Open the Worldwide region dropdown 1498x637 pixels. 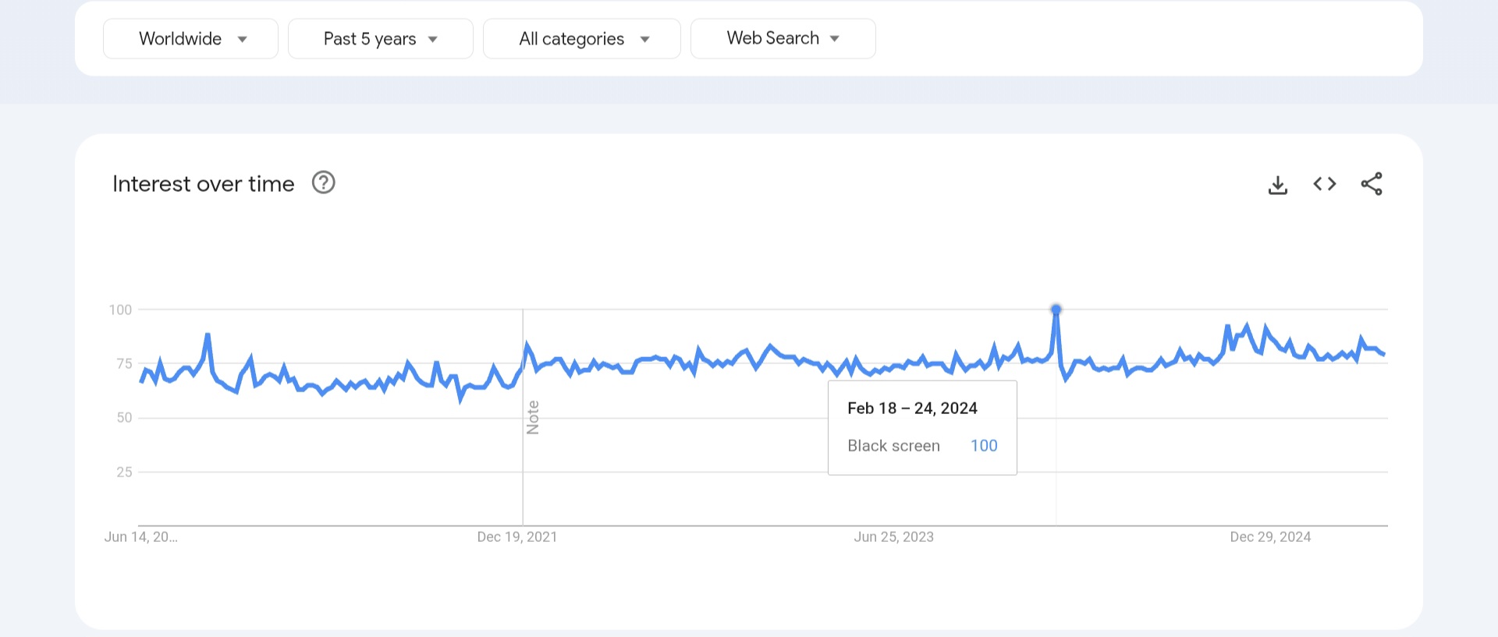tap(190, 39)
